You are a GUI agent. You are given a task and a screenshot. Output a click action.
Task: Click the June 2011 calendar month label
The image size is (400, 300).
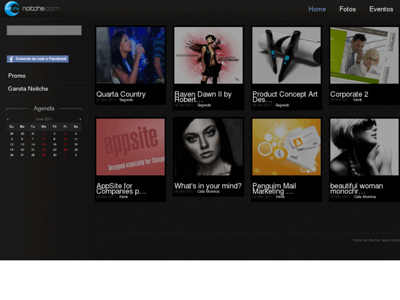coord(43,119)
